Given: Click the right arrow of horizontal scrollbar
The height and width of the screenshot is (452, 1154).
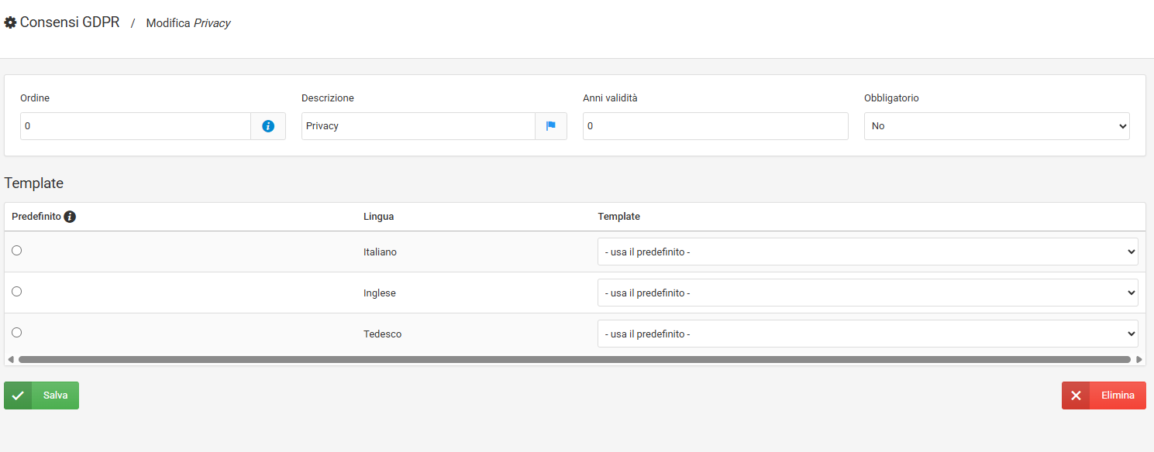Looking at the screenshot, I should [1138, 359].
